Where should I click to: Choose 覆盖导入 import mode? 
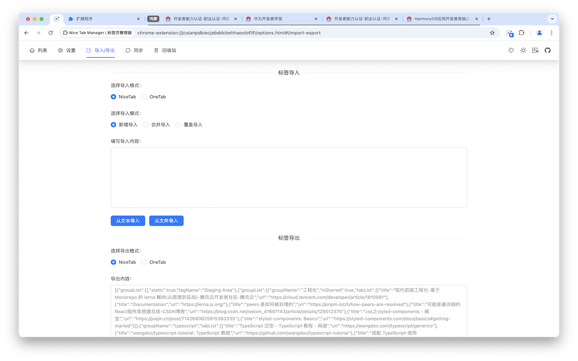(x=178, y=125)
